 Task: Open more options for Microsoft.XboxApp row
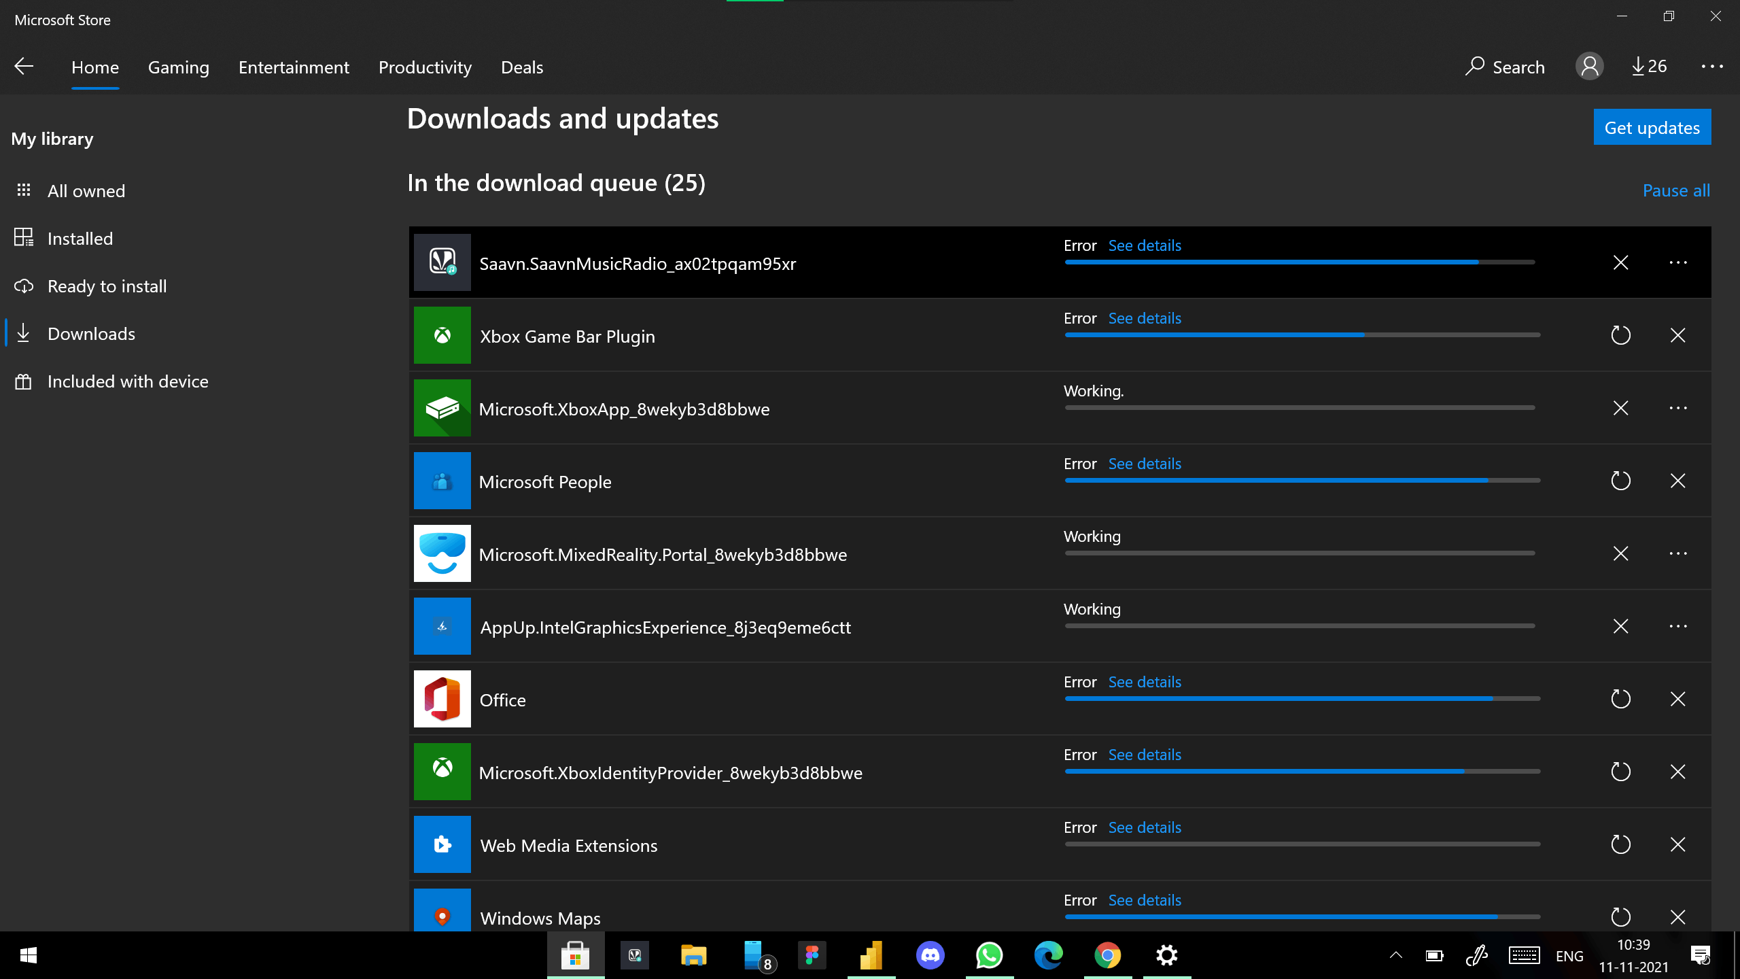(1678, 408)
